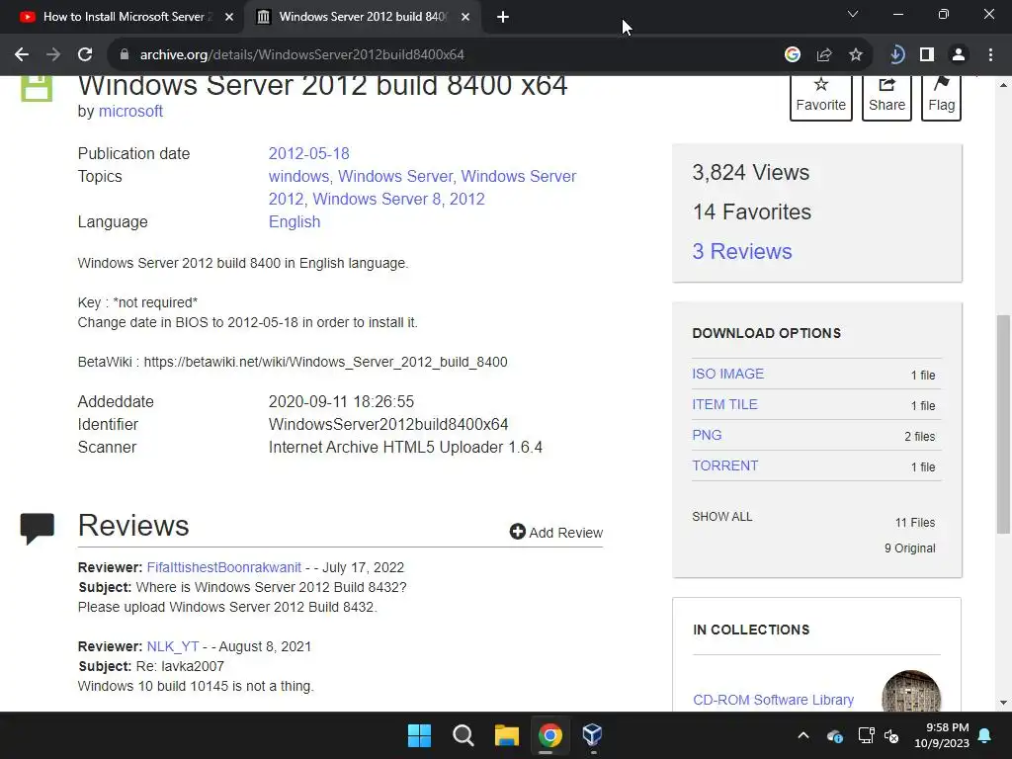
Task: Open publication date 2012-05-18 link
Action: point(308,153)
